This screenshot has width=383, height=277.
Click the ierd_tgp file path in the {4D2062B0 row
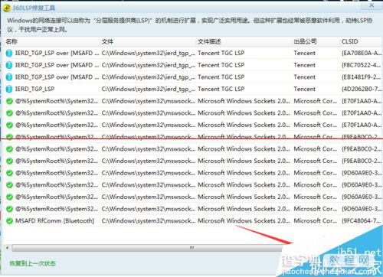[x=149, y=89]
